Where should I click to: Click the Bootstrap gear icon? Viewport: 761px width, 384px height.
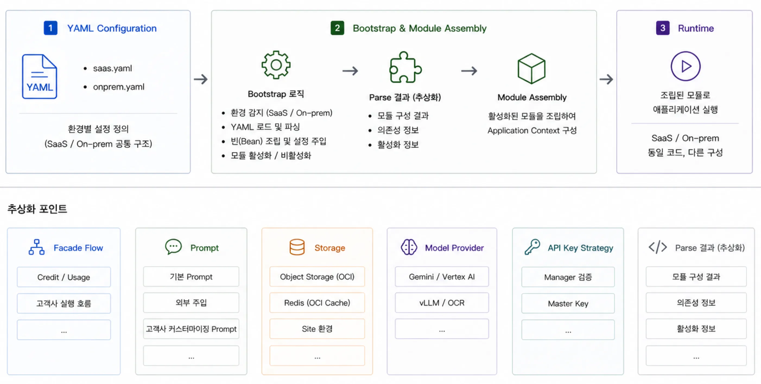276,65
